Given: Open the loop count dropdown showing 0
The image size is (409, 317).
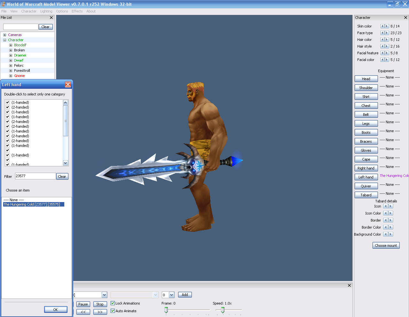Looking at the screenshot, I should point(171,295).
